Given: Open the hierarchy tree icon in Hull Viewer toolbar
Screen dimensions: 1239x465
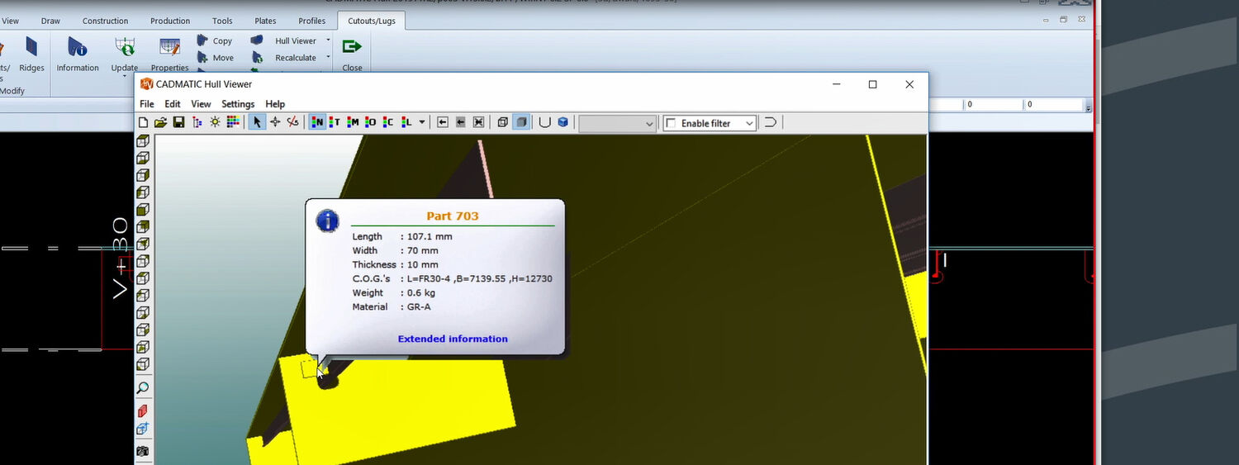Looking at the screenshot, I should coord(197,122).
